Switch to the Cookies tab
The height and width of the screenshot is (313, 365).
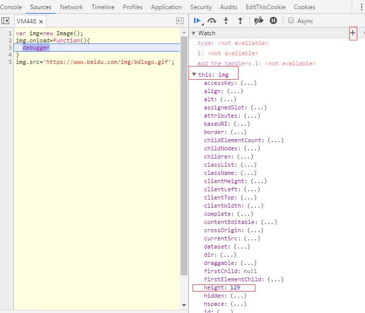point(304,7)
